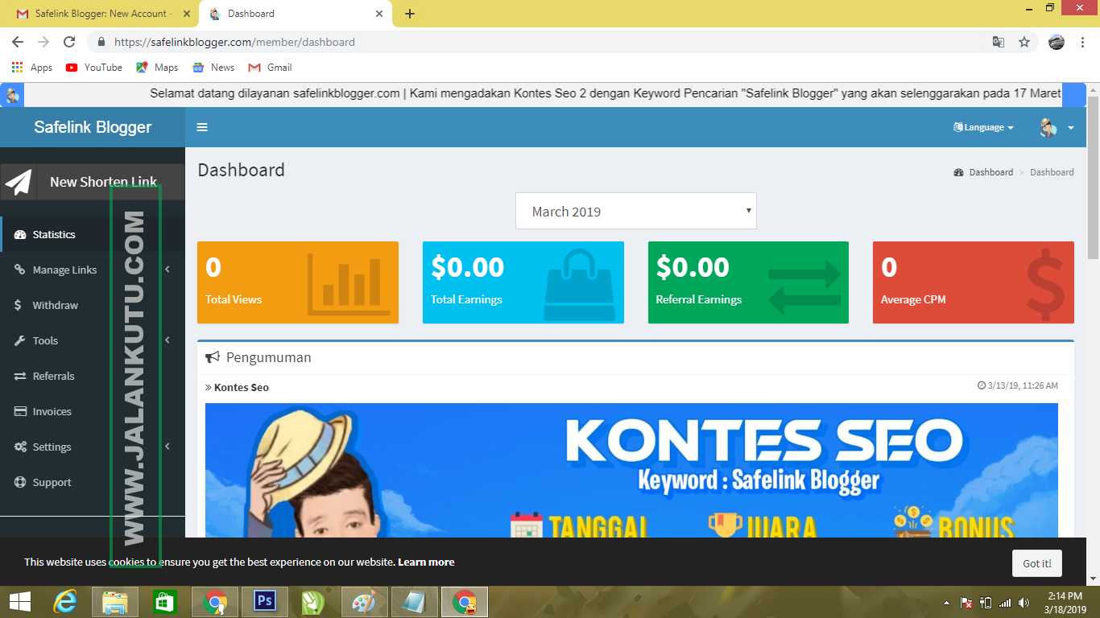Select the Dashboard browser tab
Screen dimensions: 1100x618
[296, 14]
